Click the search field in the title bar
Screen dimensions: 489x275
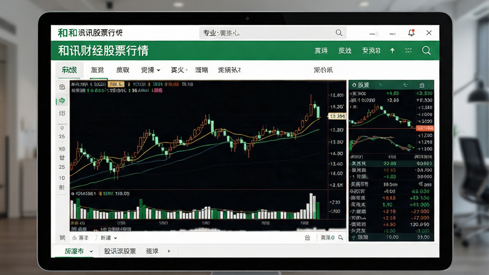click(273, 33)
